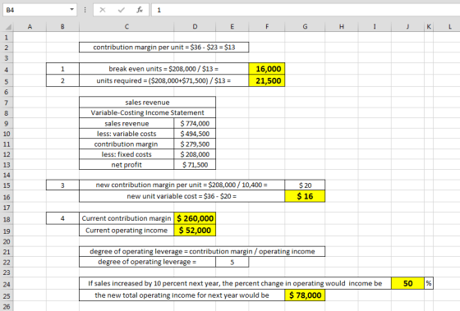The width and height of the screenshot is (460, 311).
Task: Click the Current operating income label
Action: [126, 231]
